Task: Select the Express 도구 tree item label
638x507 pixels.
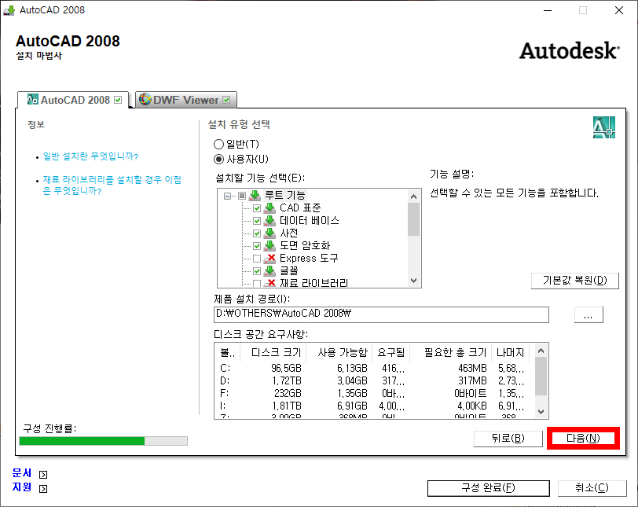Action: (309, 259)
